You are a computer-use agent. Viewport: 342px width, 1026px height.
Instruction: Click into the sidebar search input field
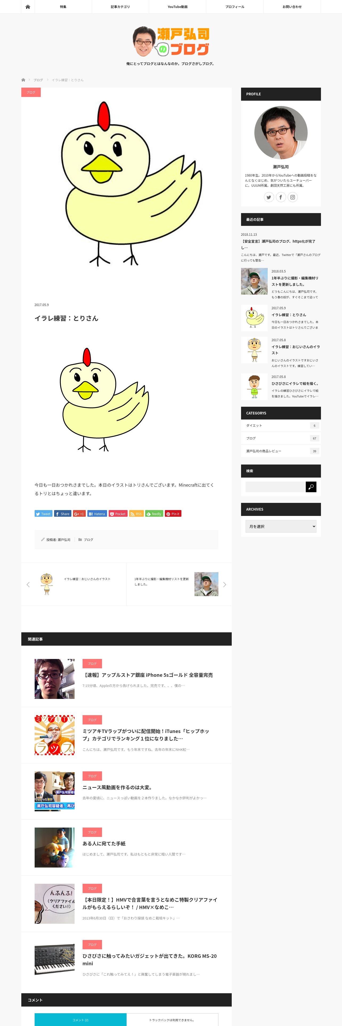[x=275, y=487]
